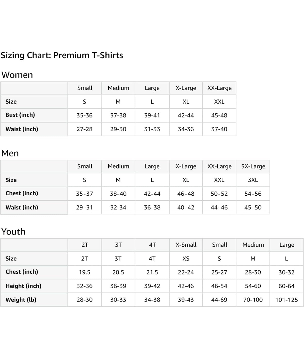Click Women's Medium bust value 37-38

(118, 115)
